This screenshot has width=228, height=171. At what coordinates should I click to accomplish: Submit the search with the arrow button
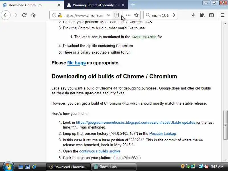(x=173, y=15)
